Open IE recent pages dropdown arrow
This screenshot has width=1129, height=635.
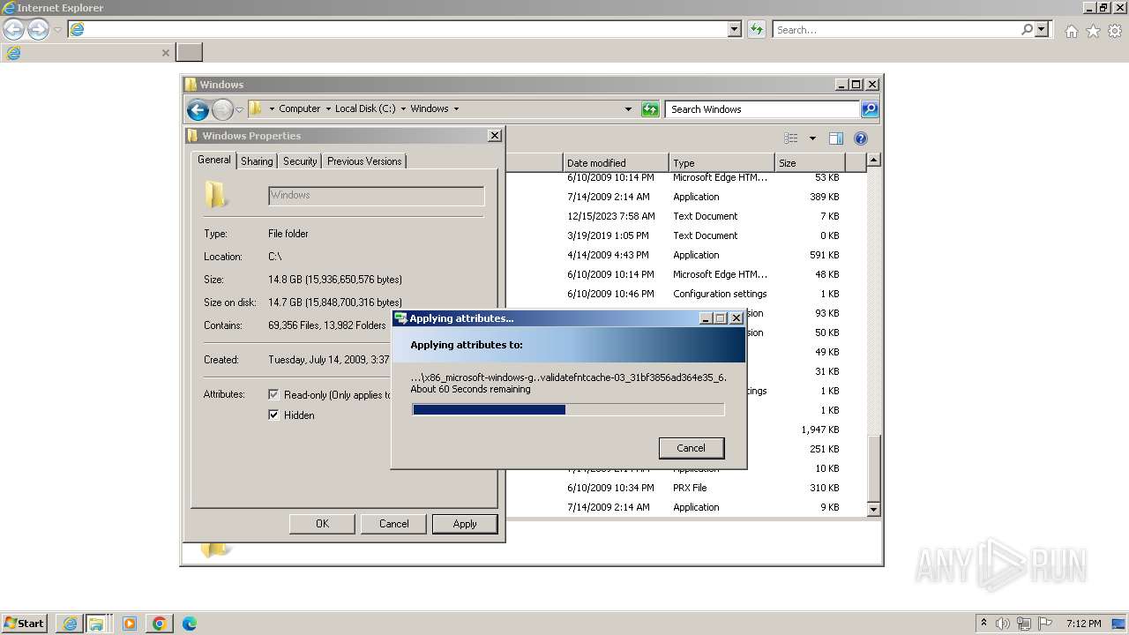click(x=57, y=30)
